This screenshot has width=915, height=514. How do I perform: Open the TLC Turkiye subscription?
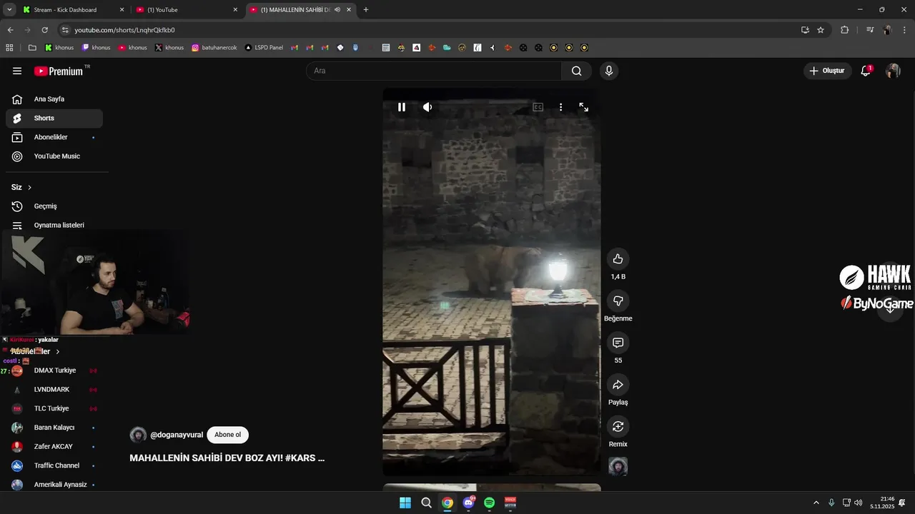pos(54,408)
